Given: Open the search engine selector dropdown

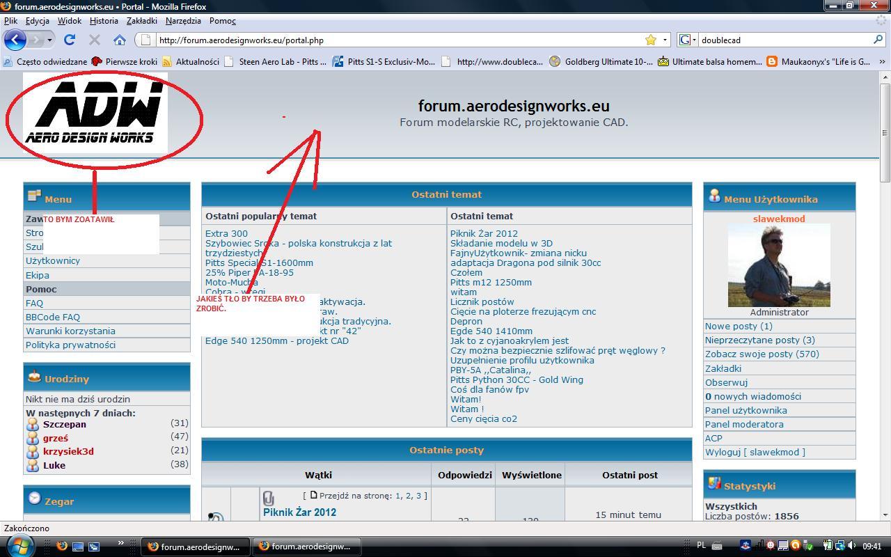Looking at the screenshot, I should (688, 40).
